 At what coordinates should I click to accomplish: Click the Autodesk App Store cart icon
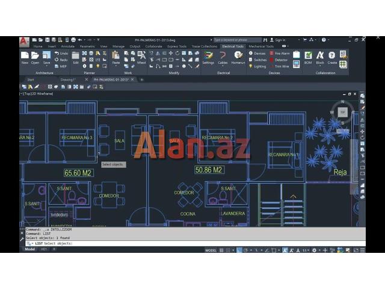[305, 40]
